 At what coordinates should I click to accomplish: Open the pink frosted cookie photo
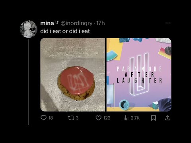tap(72, 75)
